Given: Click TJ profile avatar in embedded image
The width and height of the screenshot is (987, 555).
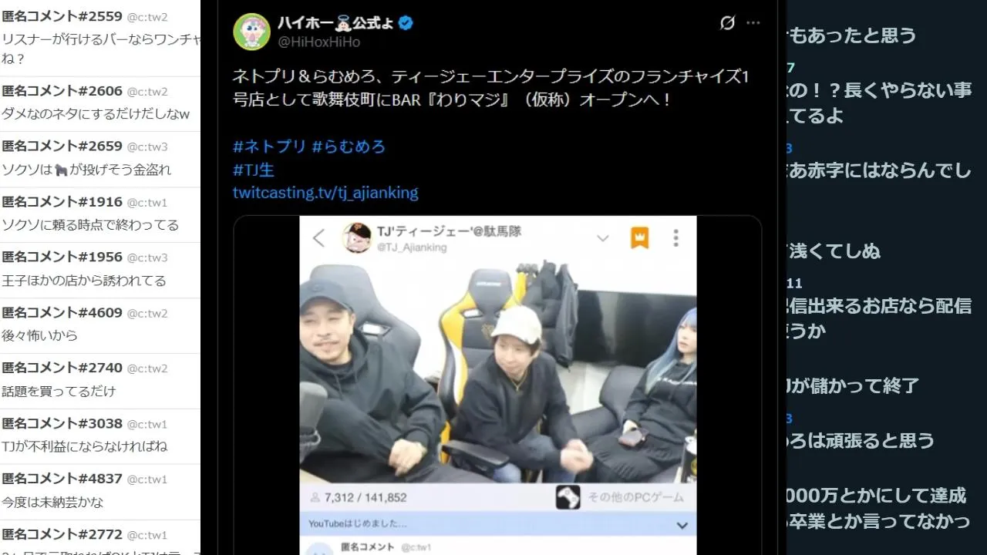Looking at the screenshot, I should tap(356, 237).
